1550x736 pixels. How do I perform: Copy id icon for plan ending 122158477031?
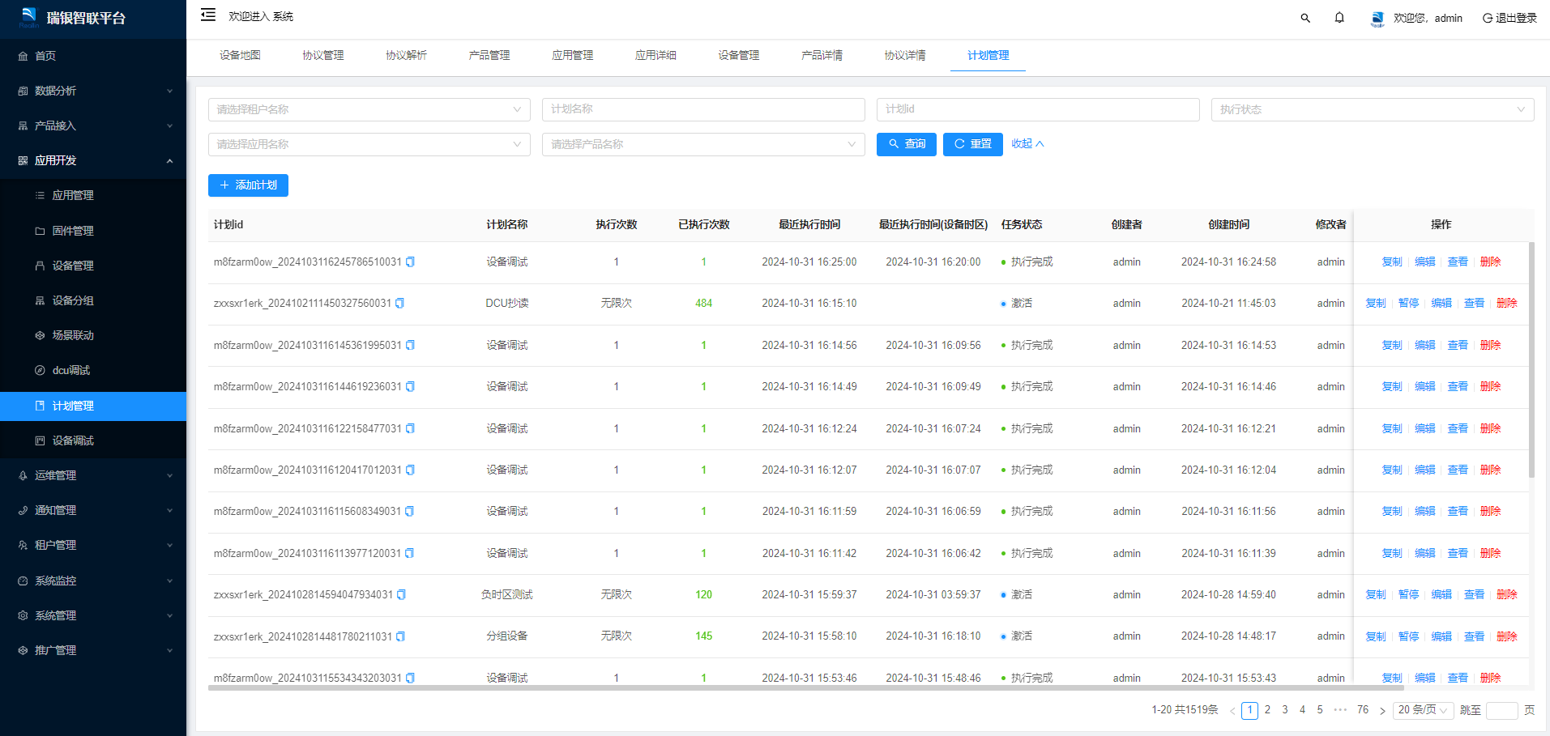click(x=410, y=428)
